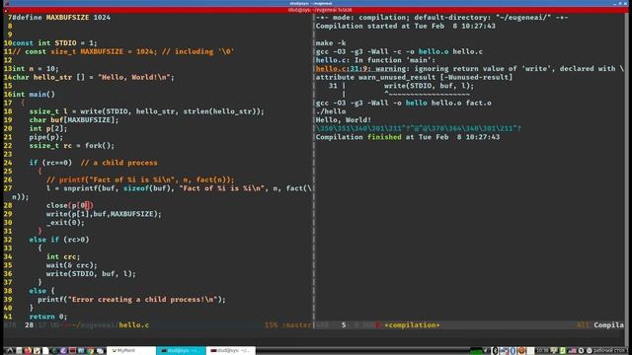Click the '#define MAXBUFSIZE 1024' line
Viewport: 632px width, 355px height.
click(61, 18)
